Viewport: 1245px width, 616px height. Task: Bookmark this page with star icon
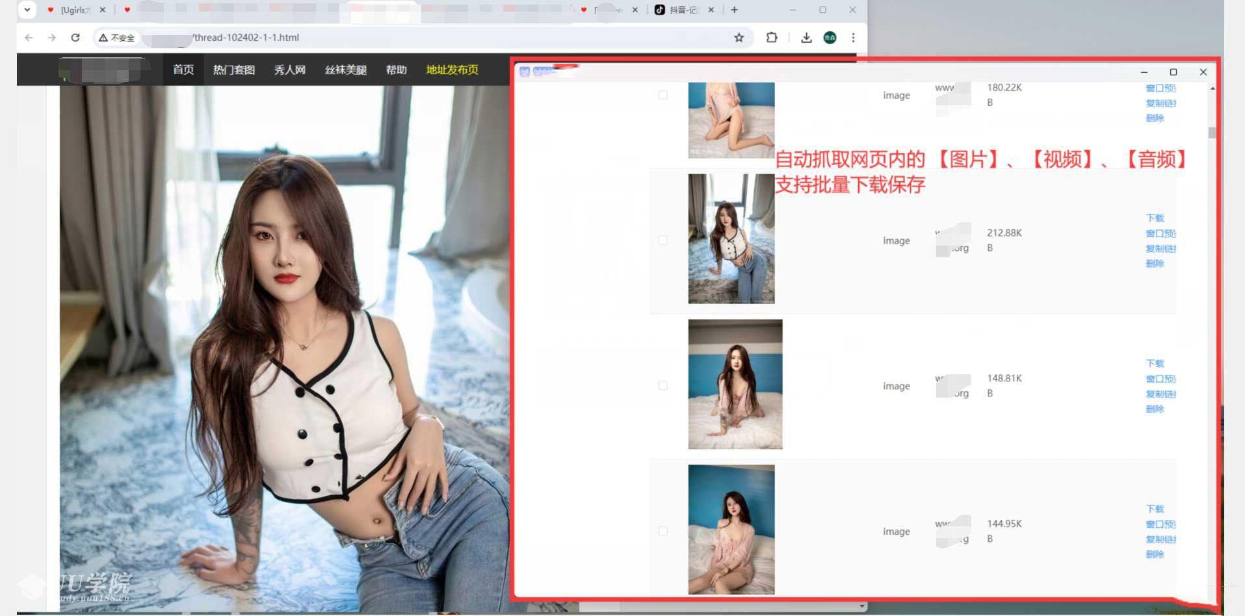[x=739, y=38]
